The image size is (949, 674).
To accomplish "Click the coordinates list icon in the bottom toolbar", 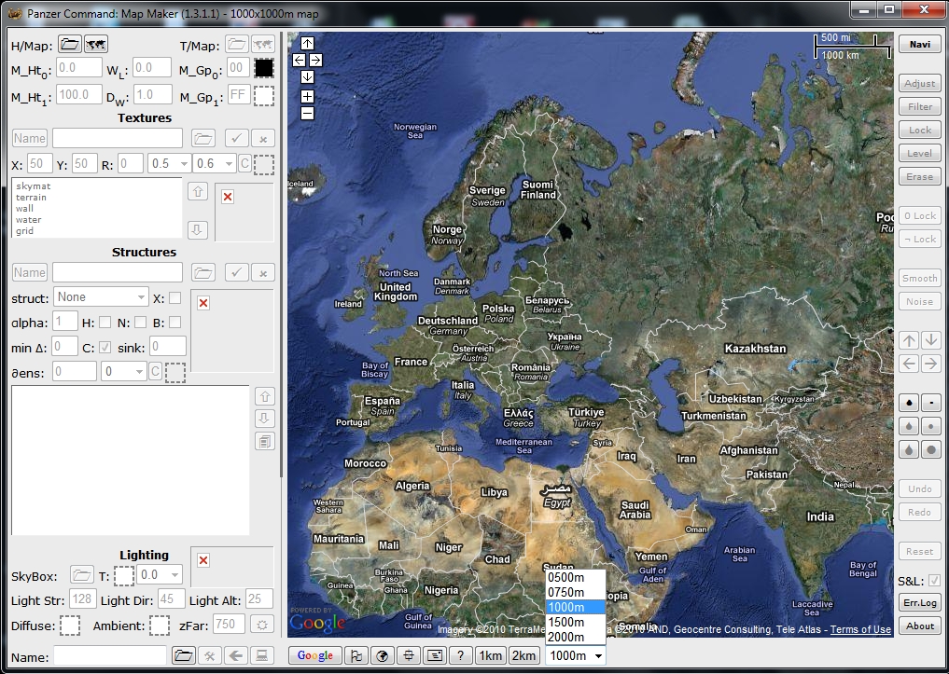I will point(435,655).
